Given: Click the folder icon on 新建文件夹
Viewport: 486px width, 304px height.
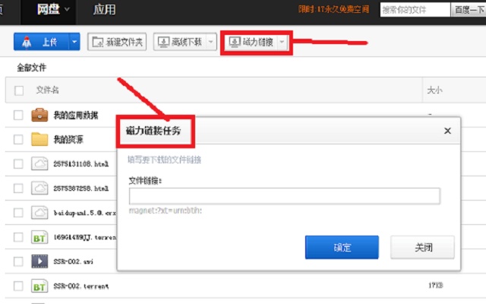Looking at the screenshot, I should 98,42.
